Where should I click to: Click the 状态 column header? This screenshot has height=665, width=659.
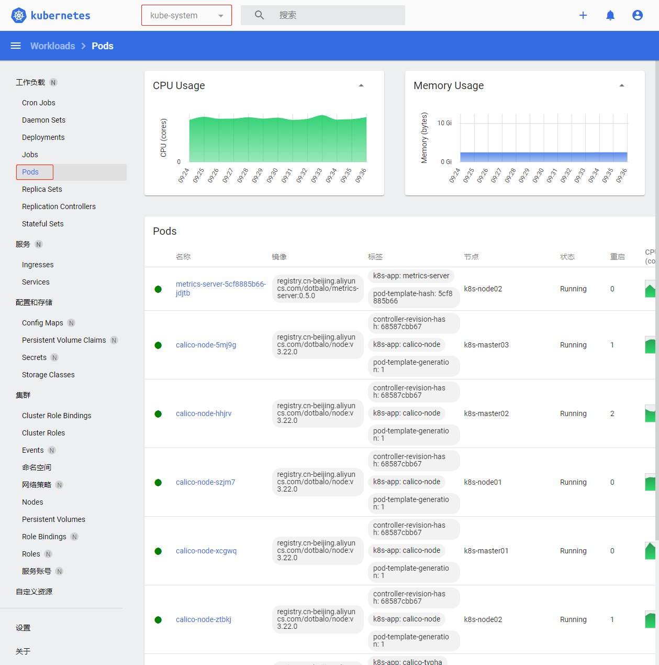click(567, 257)
